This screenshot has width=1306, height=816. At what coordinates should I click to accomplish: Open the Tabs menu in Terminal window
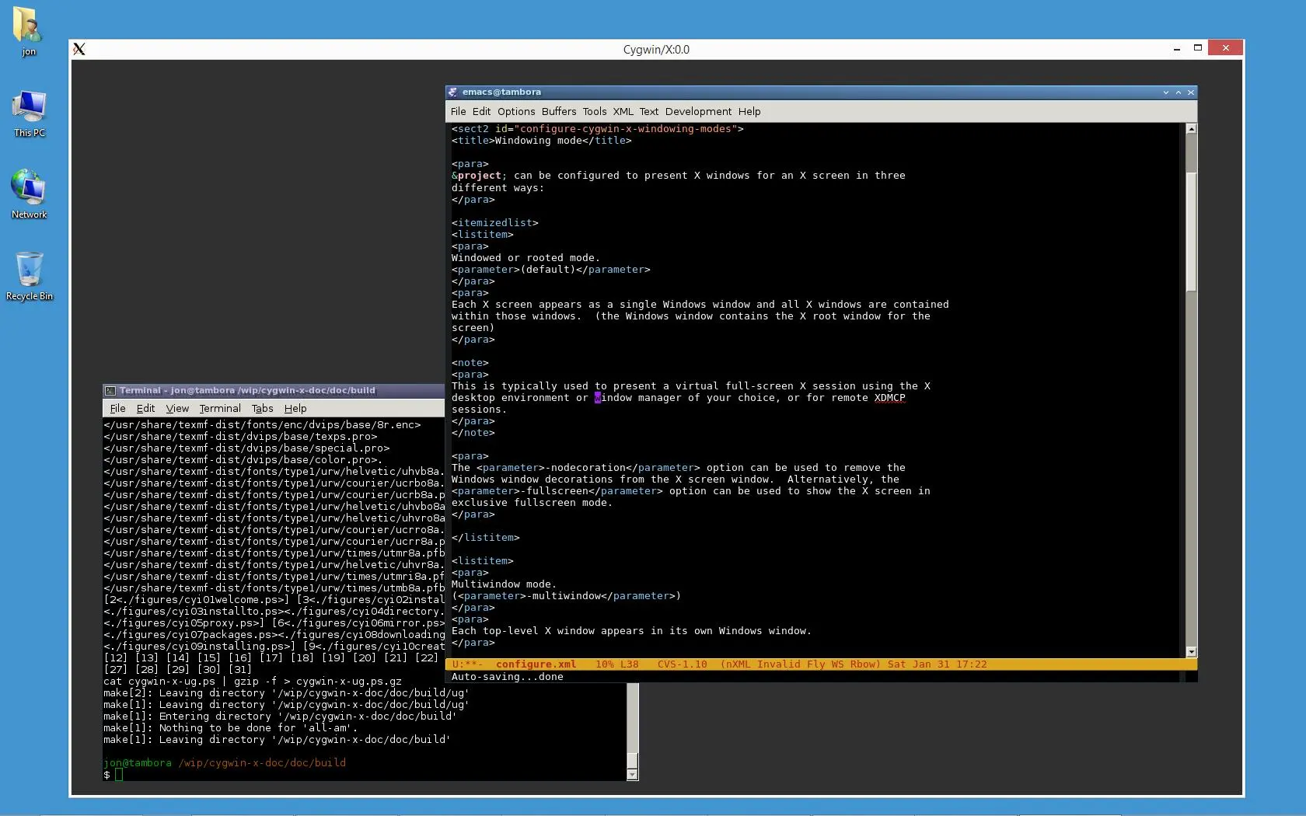[x=262, y=409]
